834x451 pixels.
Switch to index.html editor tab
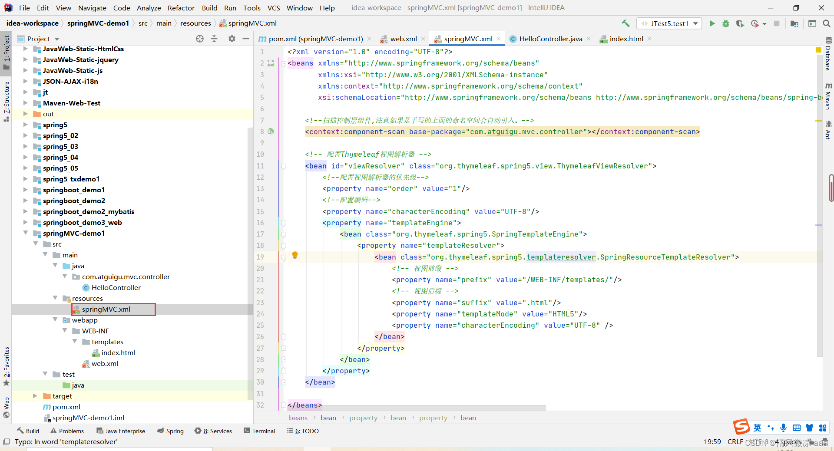[626, 39]
